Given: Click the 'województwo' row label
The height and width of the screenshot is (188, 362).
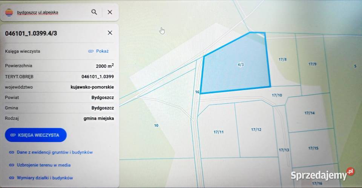Looking at the screenshot, I should point(19,87).
